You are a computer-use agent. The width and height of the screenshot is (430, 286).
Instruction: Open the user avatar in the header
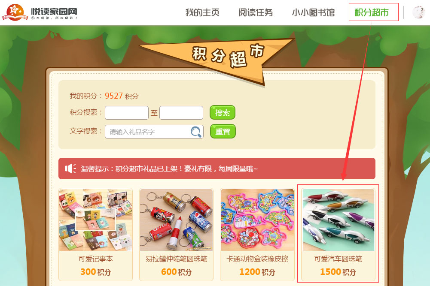418,12
